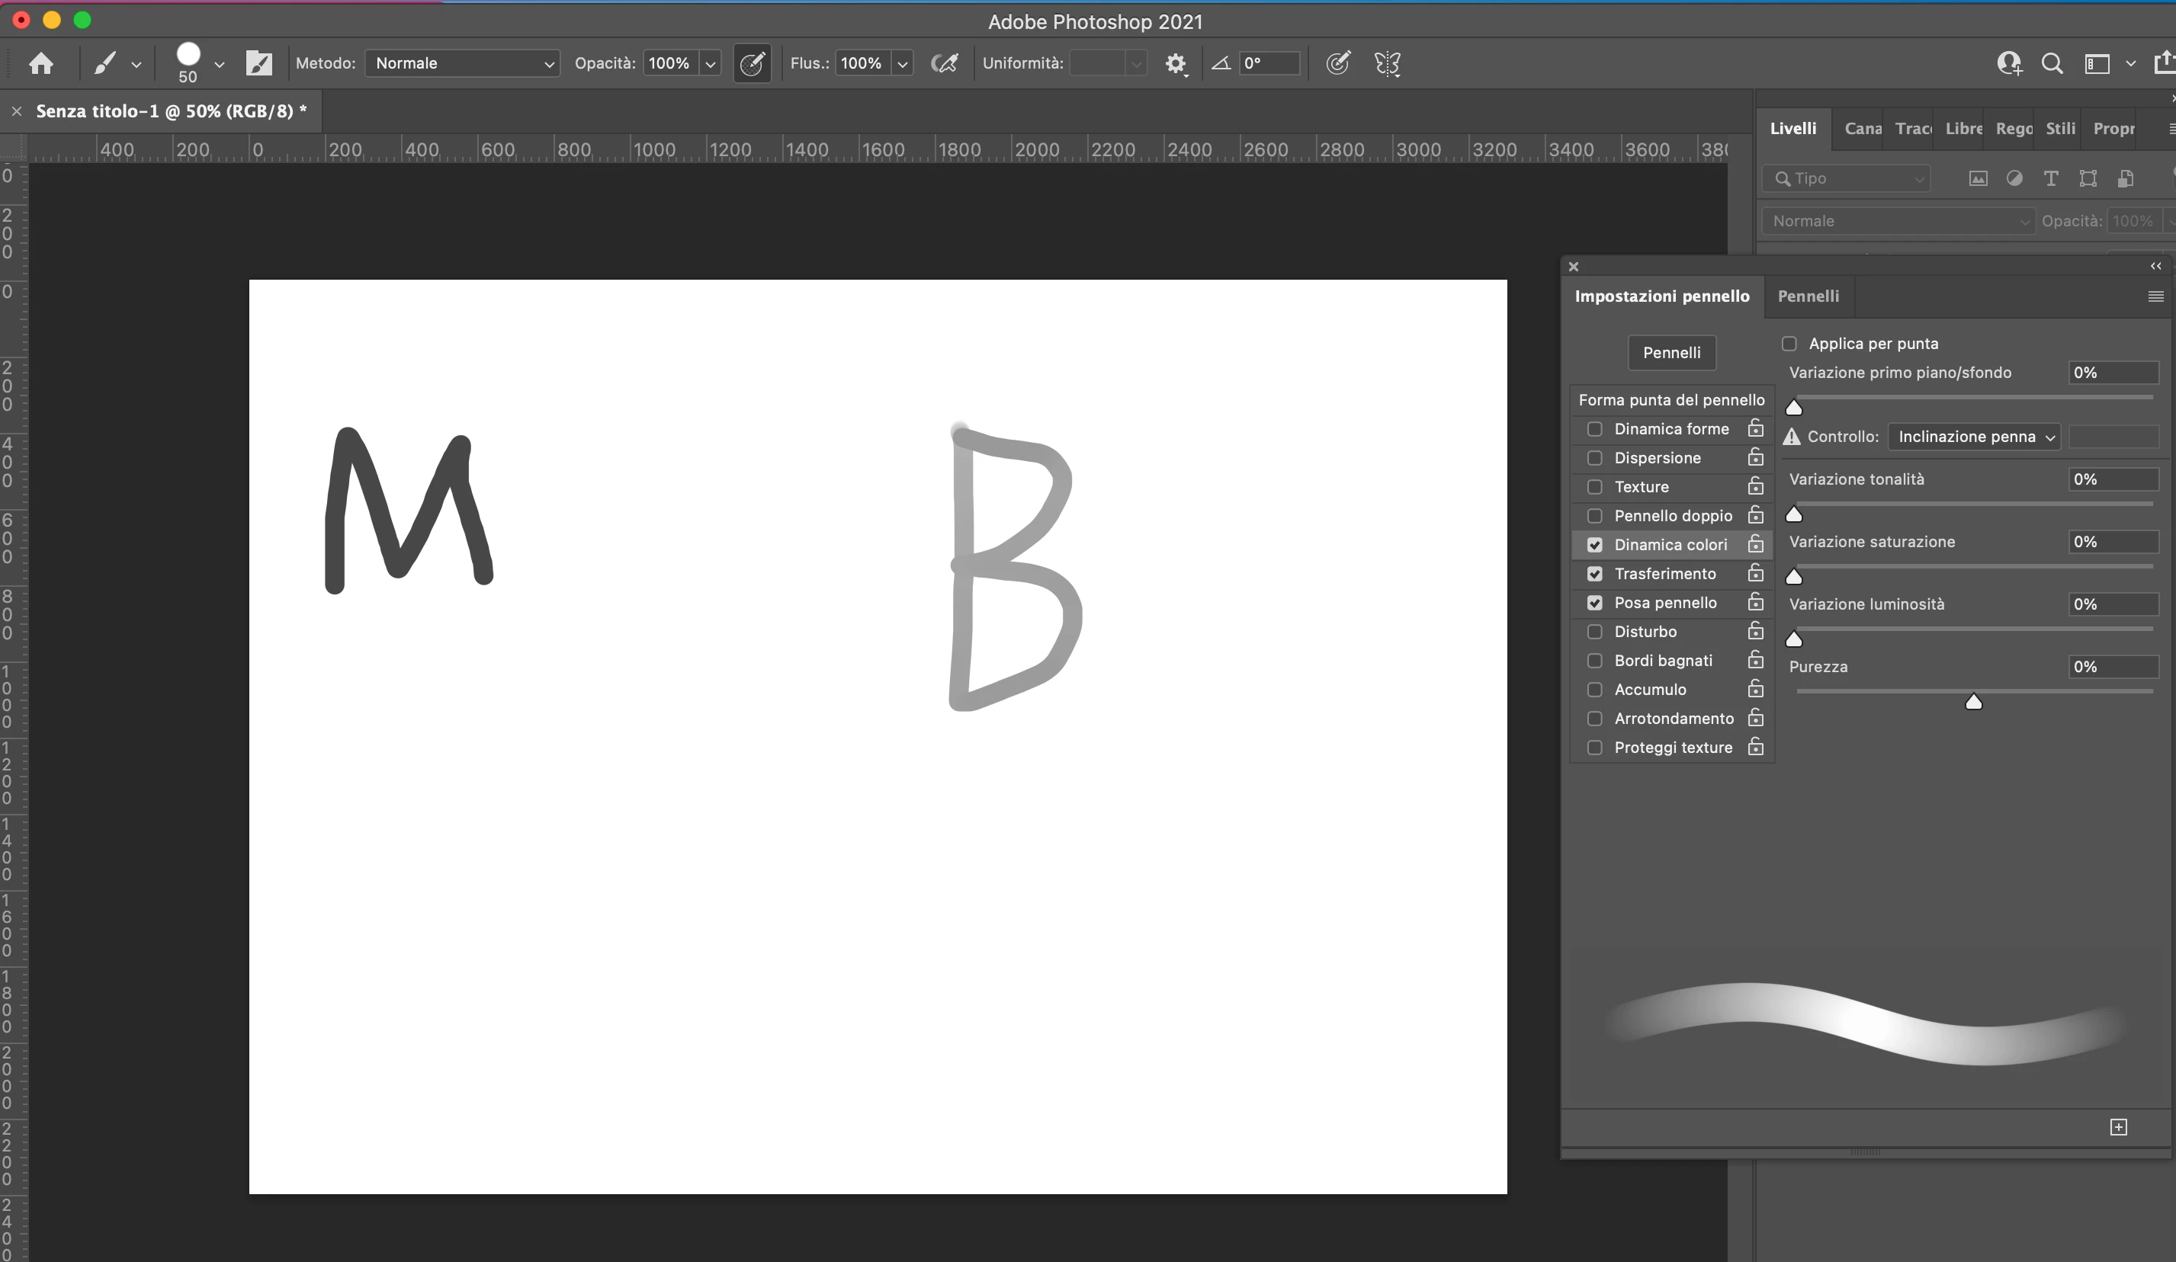
Task: Enable Dinamica forme checkbox
Action: [x=1595, y=429]
